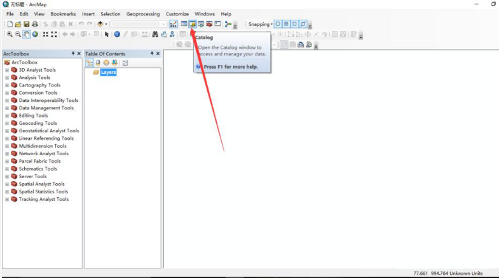
Task: Open the Snapping dropdown menu
Action: [x=261, y=24]
